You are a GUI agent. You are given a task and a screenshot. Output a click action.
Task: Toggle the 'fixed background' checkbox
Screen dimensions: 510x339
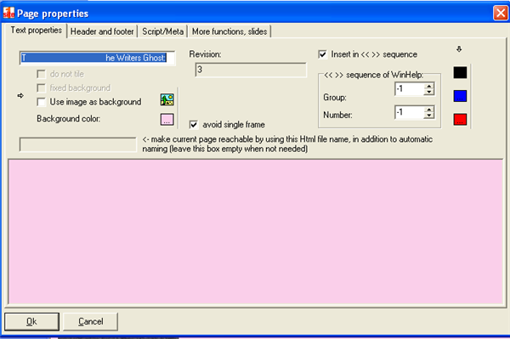point(42,88)
